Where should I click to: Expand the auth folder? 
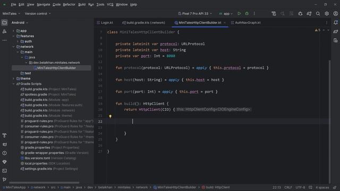tap(18, 41)
